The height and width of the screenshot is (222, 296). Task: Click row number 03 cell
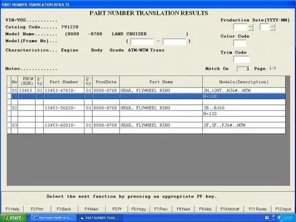14,125
